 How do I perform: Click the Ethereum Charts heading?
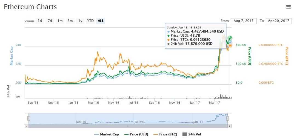point(30,7)
